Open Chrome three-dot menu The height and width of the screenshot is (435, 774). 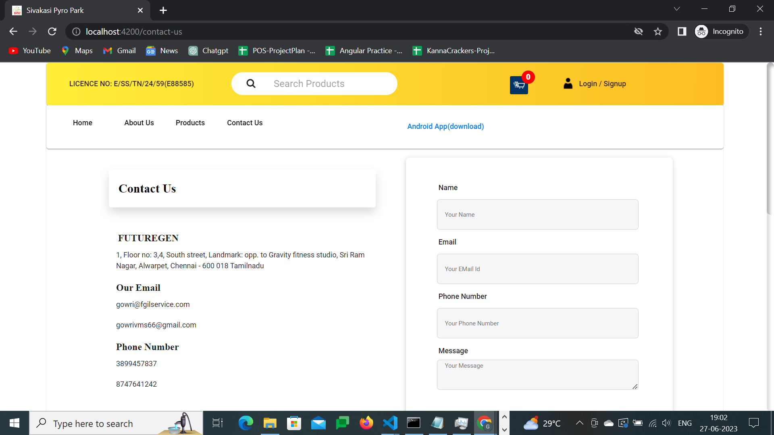click(x=760, y=31)
